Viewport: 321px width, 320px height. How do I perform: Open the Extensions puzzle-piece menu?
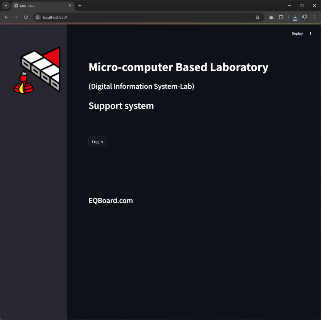click(281, 17)
